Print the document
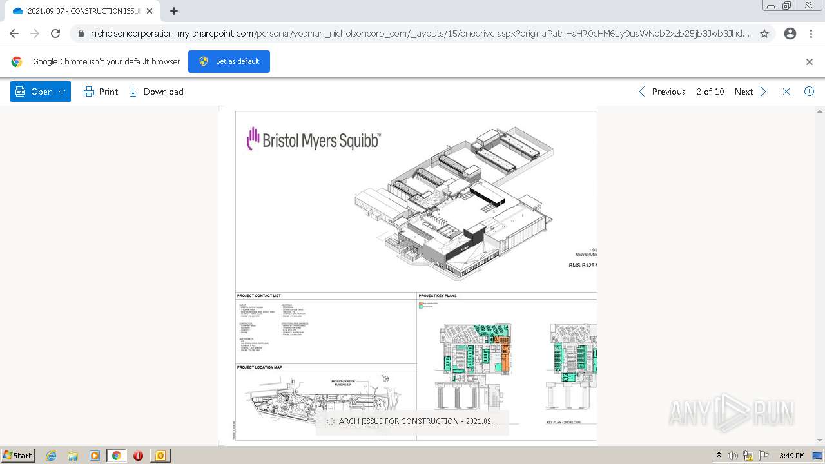Image resolution: width=825 pixels, height=464 pixels. [101, 92]
